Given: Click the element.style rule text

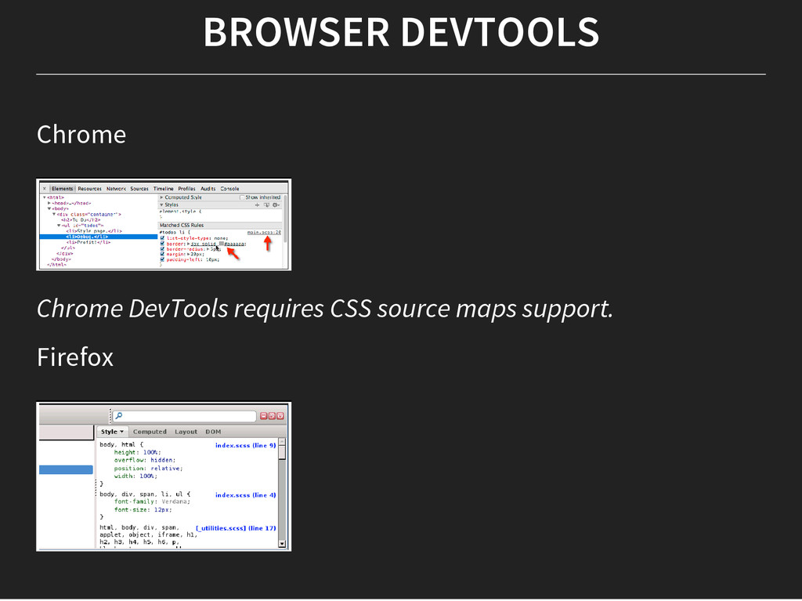Looking at the screenshot, I should pos(181,211).
